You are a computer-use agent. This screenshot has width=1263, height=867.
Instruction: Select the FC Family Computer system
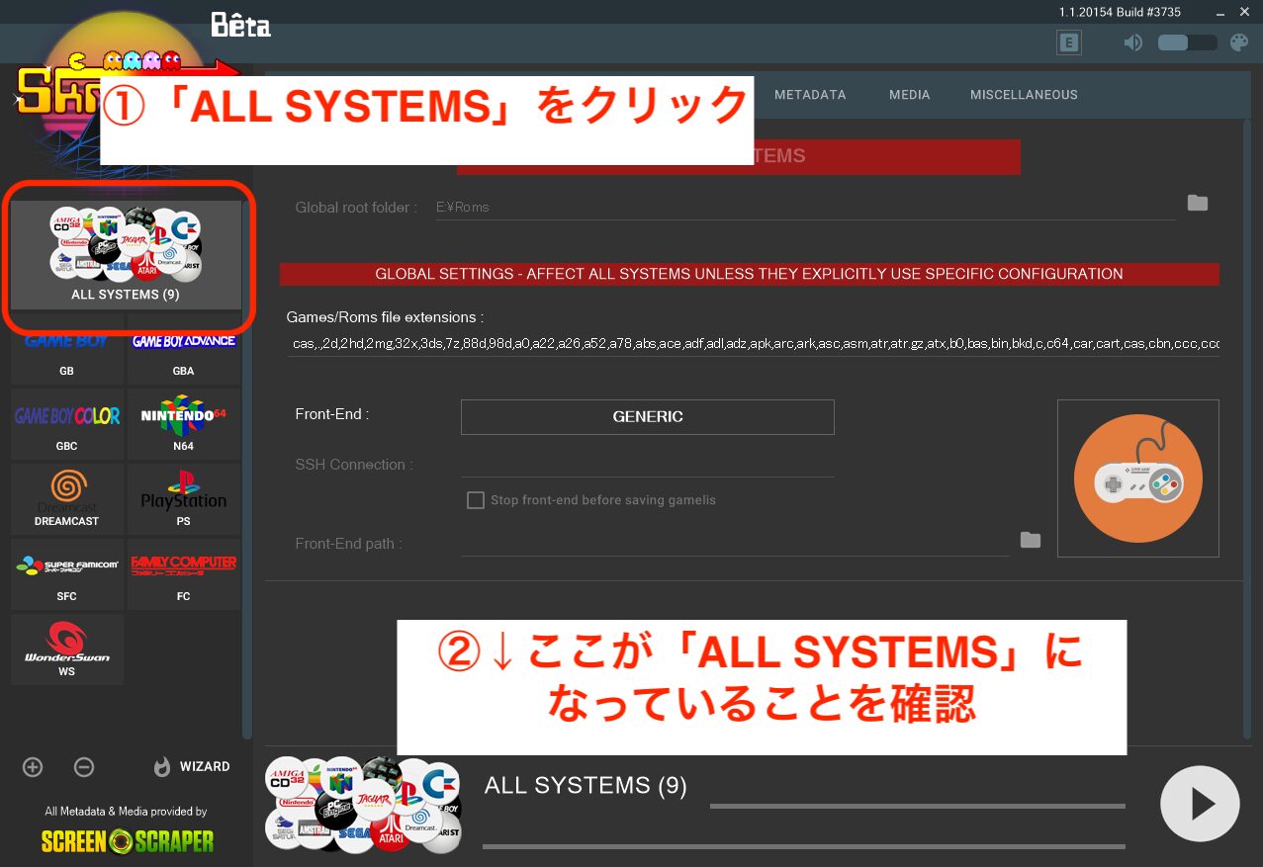pos(184,573)
